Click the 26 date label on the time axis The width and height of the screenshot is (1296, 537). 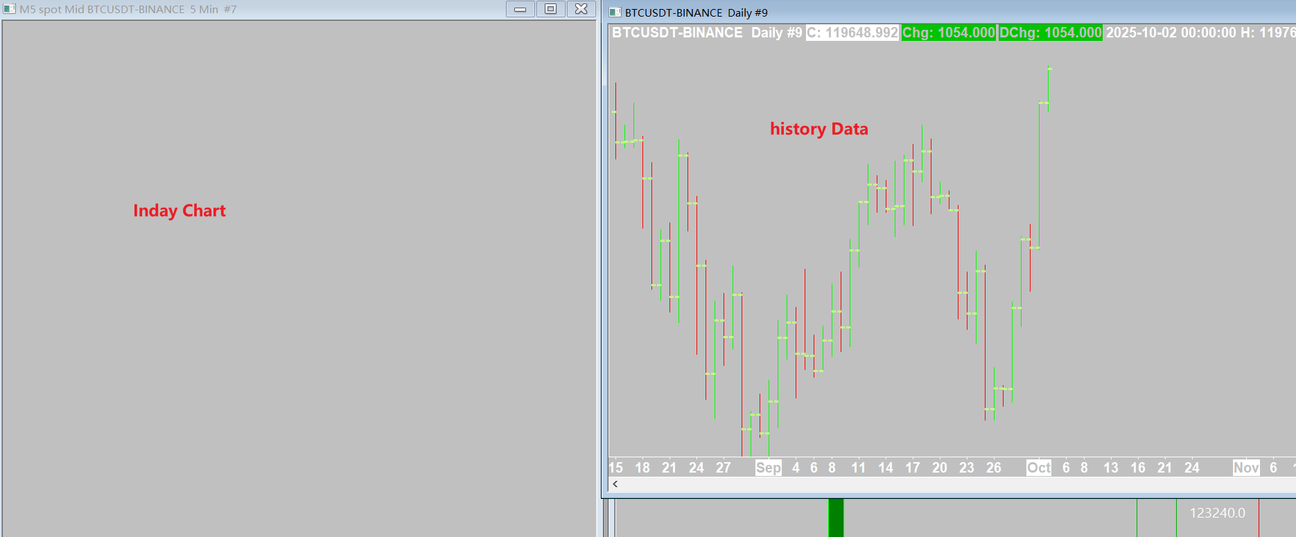994,468
